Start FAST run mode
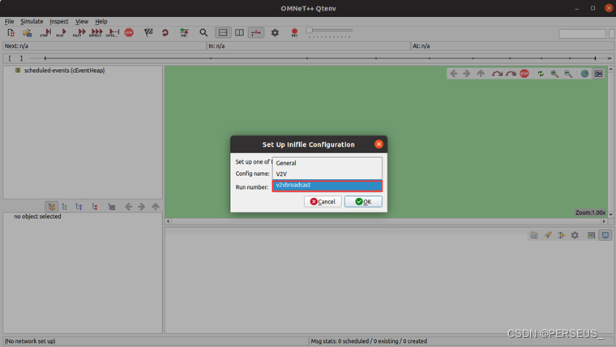 79,33
